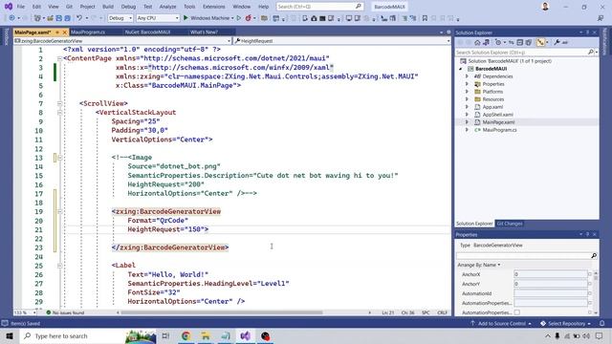
Task: Click Show All Files icon in Solution Explorer
Action: (x=529, y=42)
